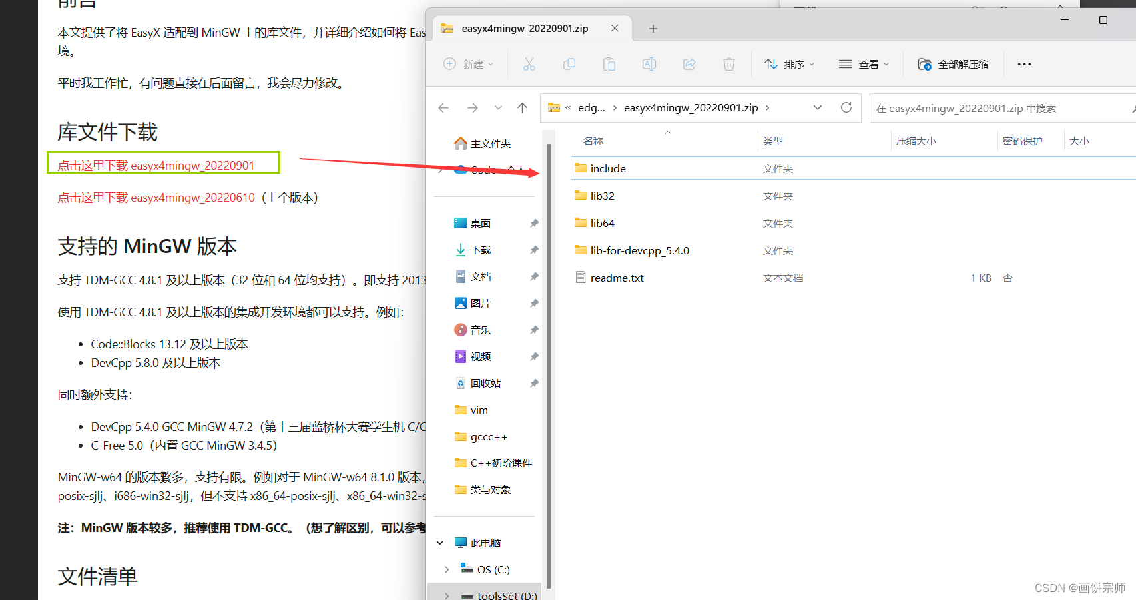Open the 排序 sort dropdown
The image size is (1136, 600).
point(789,64)
